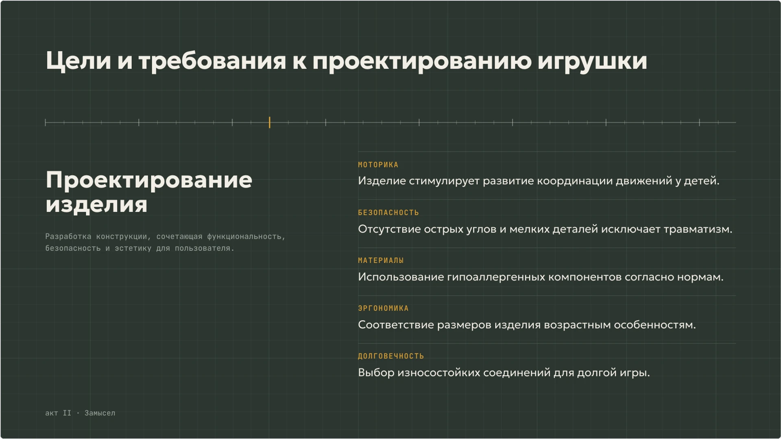Viewport: 781px width, 439px height.
Task: Click the footer text 'акт II · Замысел'
Action: point(80,413)
